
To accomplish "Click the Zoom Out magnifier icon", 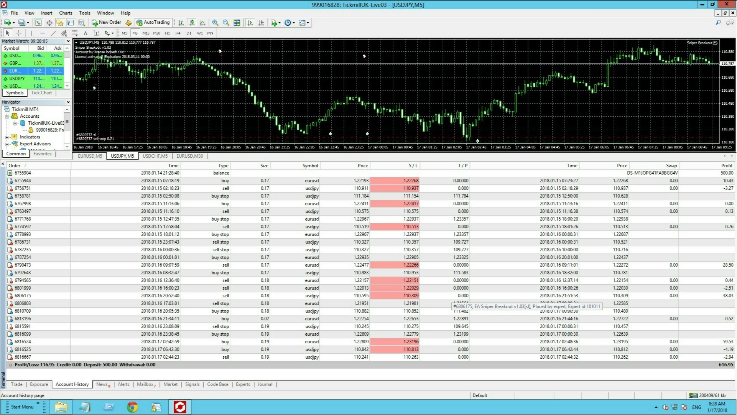I will click(226, 23).
